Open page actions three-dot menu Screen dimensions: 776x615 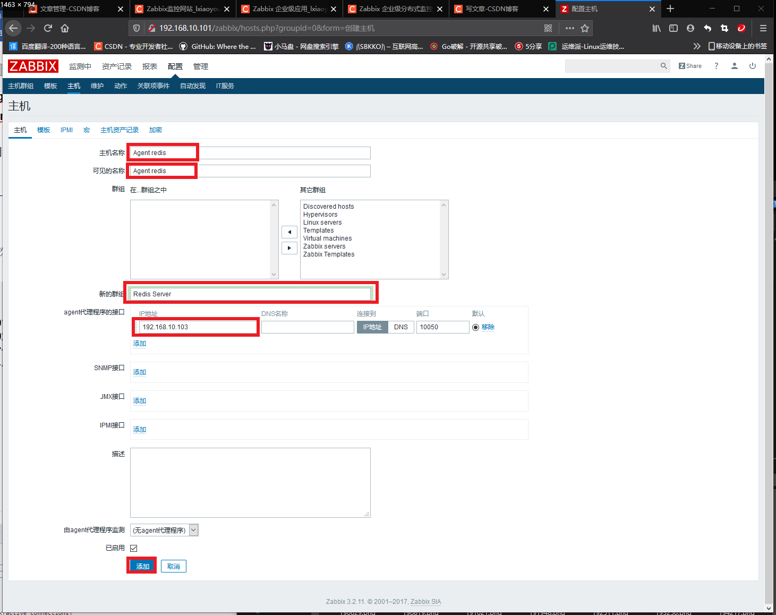pos(570,28)
